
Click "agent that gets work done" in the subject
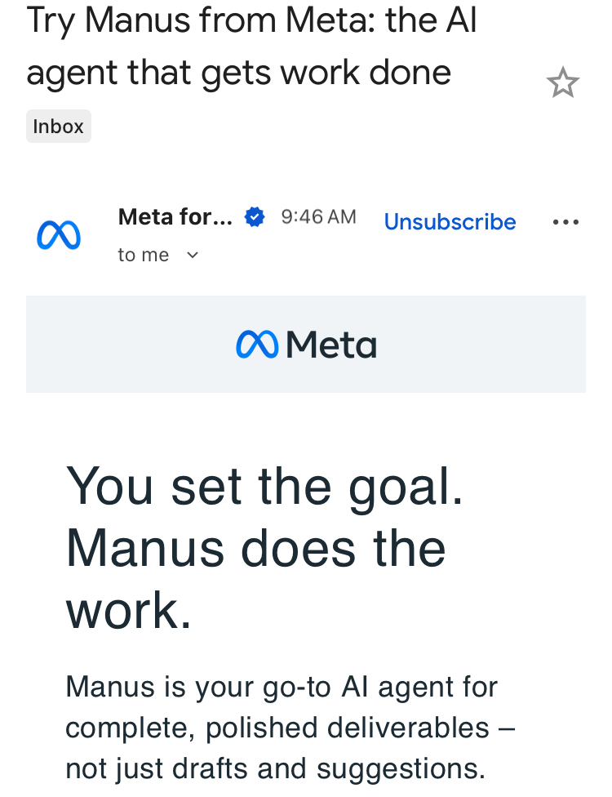pyautogui.click(x=238, y=73)
